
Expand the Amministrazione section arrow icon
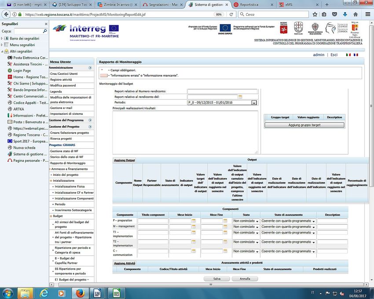[90, 68]
